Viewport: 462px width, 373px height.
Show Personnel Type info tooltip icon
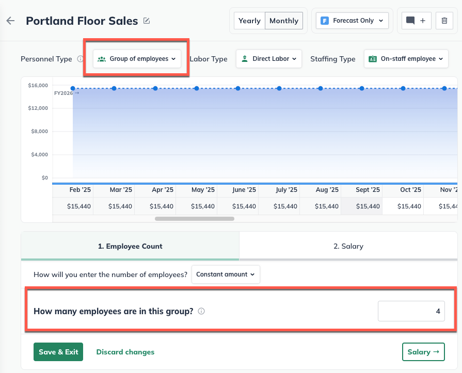(80, 59)
